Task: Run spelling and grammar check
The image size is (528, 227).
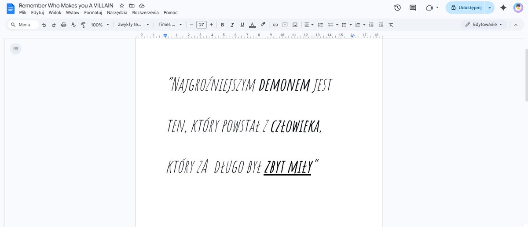Action: [x=73, y=25]
